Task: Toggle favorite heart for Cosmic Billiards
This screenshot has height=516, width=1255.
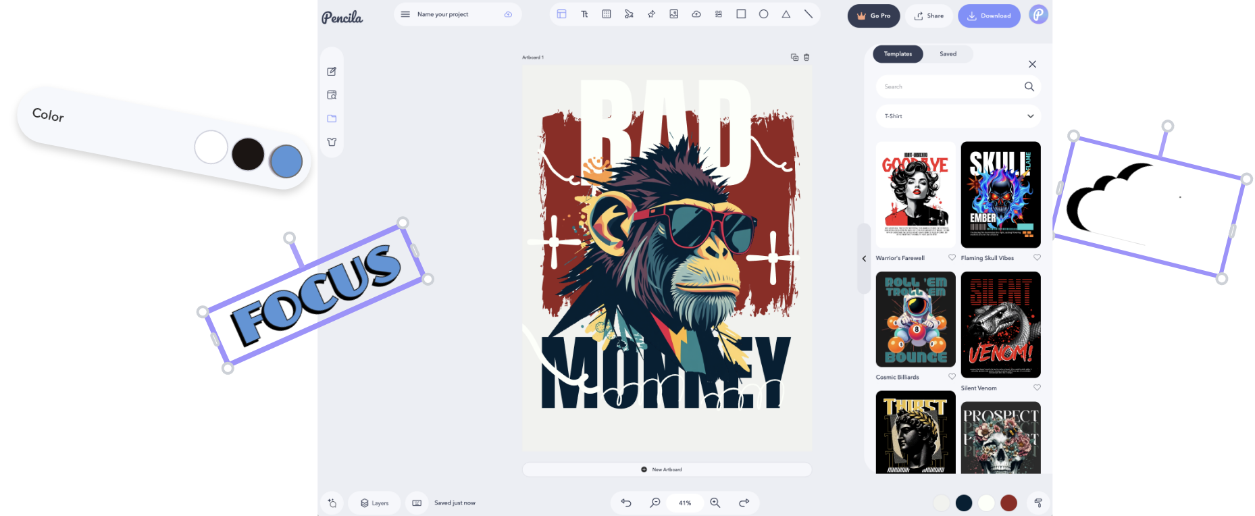Action: pyautogui.click(x=952, y=377)
